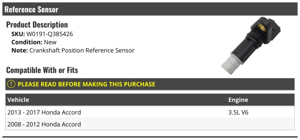300x140 pixels.
Task: Click the Product Description heading
Action: (37, 25)
